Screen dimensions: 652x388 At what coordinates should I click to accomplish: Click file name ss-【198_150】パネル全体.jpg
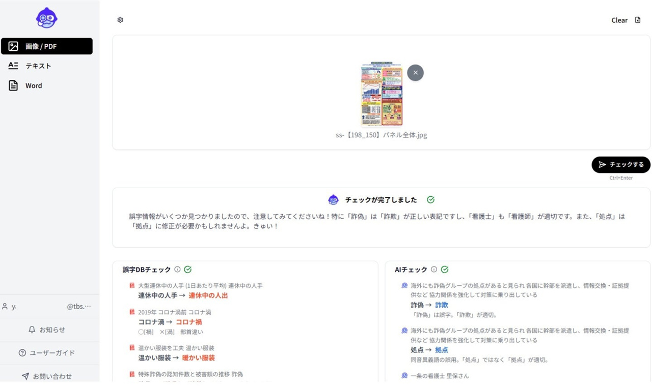[382, 135]
